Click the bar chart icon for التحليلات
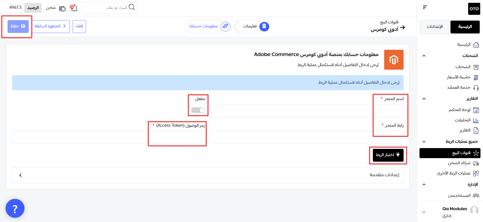 [476, 120]
